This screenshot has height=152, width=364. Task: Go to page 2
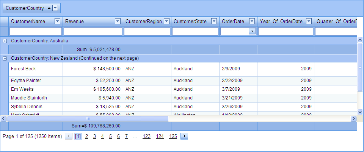pos(86,136)
